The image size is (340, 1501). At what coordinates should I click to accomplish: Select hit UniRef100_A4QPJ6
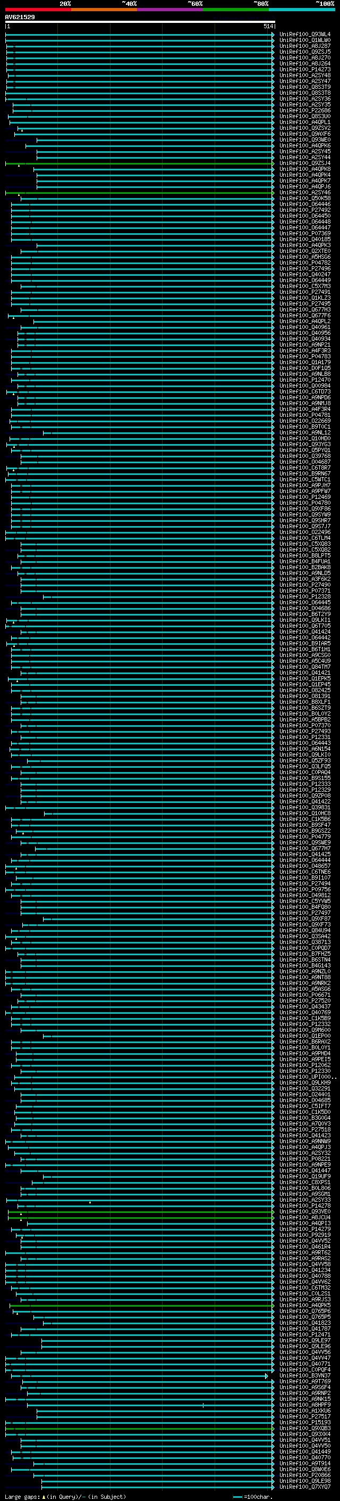304,187
